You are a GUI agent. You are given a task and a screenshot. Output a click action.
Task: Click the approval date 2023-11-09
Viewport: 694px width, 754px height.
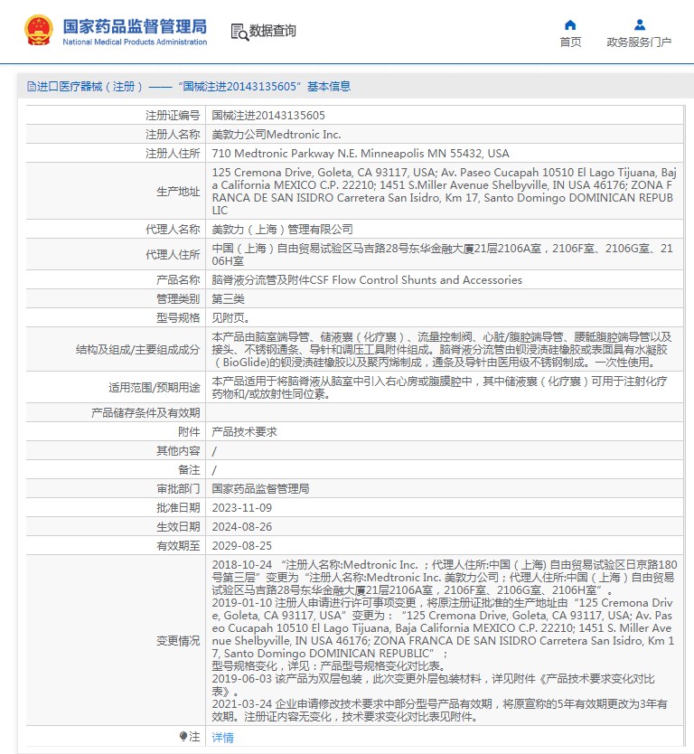(241, 508)
